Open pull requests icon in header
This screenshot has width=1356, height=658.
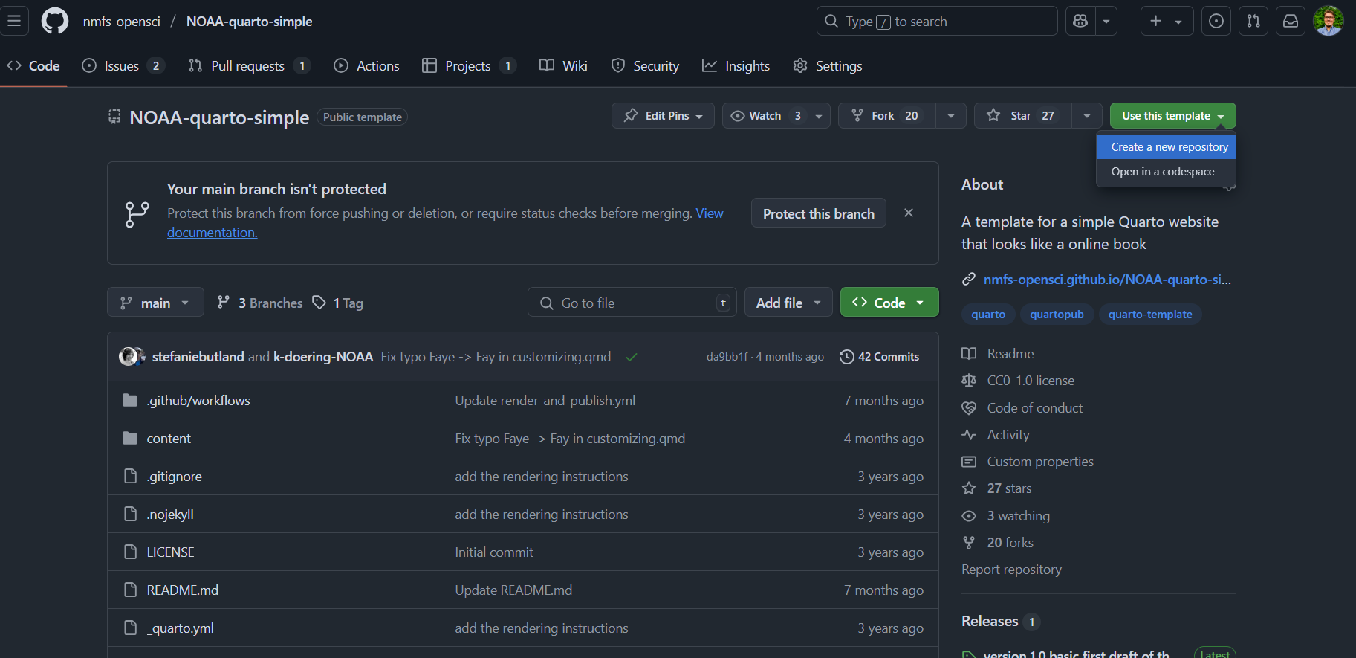1253,21
